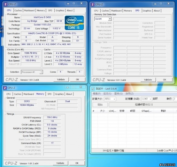Click the LinX GFlops column header
This screenshot has width=177, height=167.
click(147, 111)
